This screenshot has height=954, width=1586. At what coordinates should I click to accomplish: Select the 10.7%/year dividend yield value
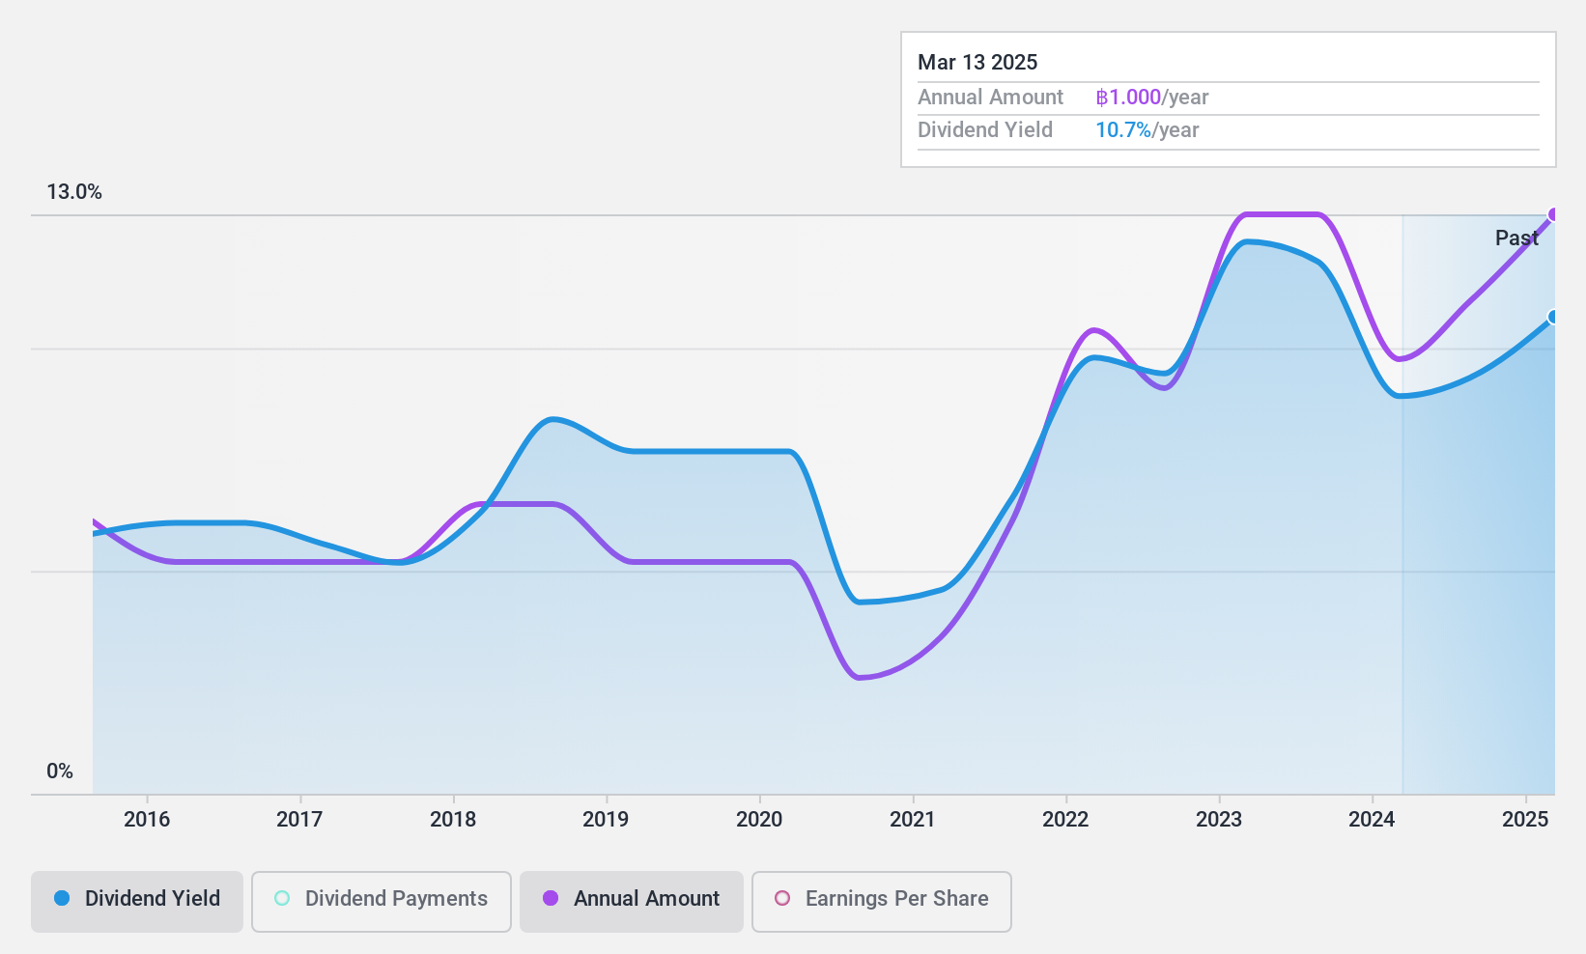(x=1147, y=130)
